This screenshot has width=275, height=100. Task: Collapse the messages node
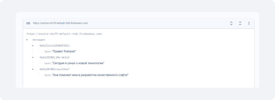[x=27, y=40]
